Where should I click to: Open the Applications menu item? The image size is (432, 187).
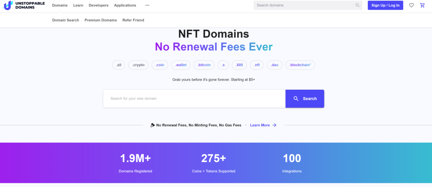[125, 5]
